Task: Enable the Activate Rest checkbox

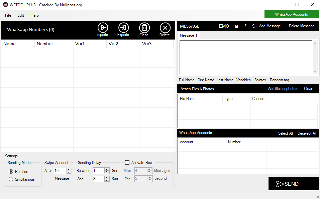Action: 127,163
